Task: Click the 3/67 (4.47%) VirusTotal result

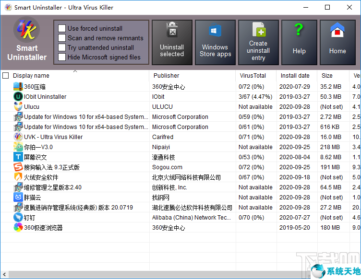Action: 255,97
